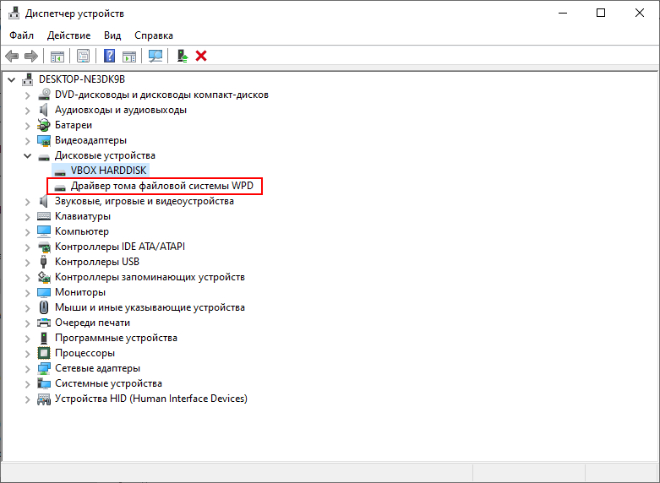Screen dimensions: 660x483
Task: Open the Справка menu
Action: pyautogui.click(x=154, y=35)
